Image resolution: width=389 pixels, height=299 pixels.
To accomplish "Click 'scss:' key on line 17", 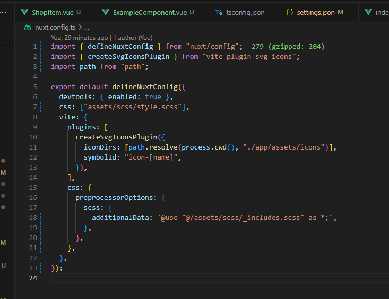I will coord(93,208).
